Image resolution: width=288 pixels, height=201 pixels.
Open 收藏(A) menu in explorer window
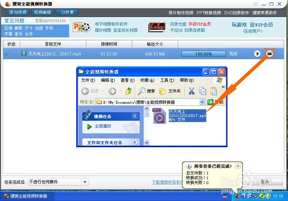coord(147,80)
